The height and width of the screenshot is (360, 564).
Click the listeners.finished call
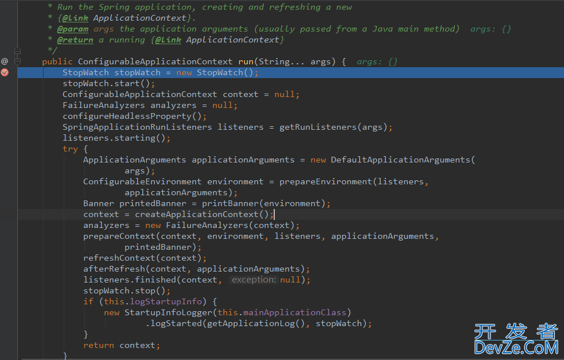(130, 280)
